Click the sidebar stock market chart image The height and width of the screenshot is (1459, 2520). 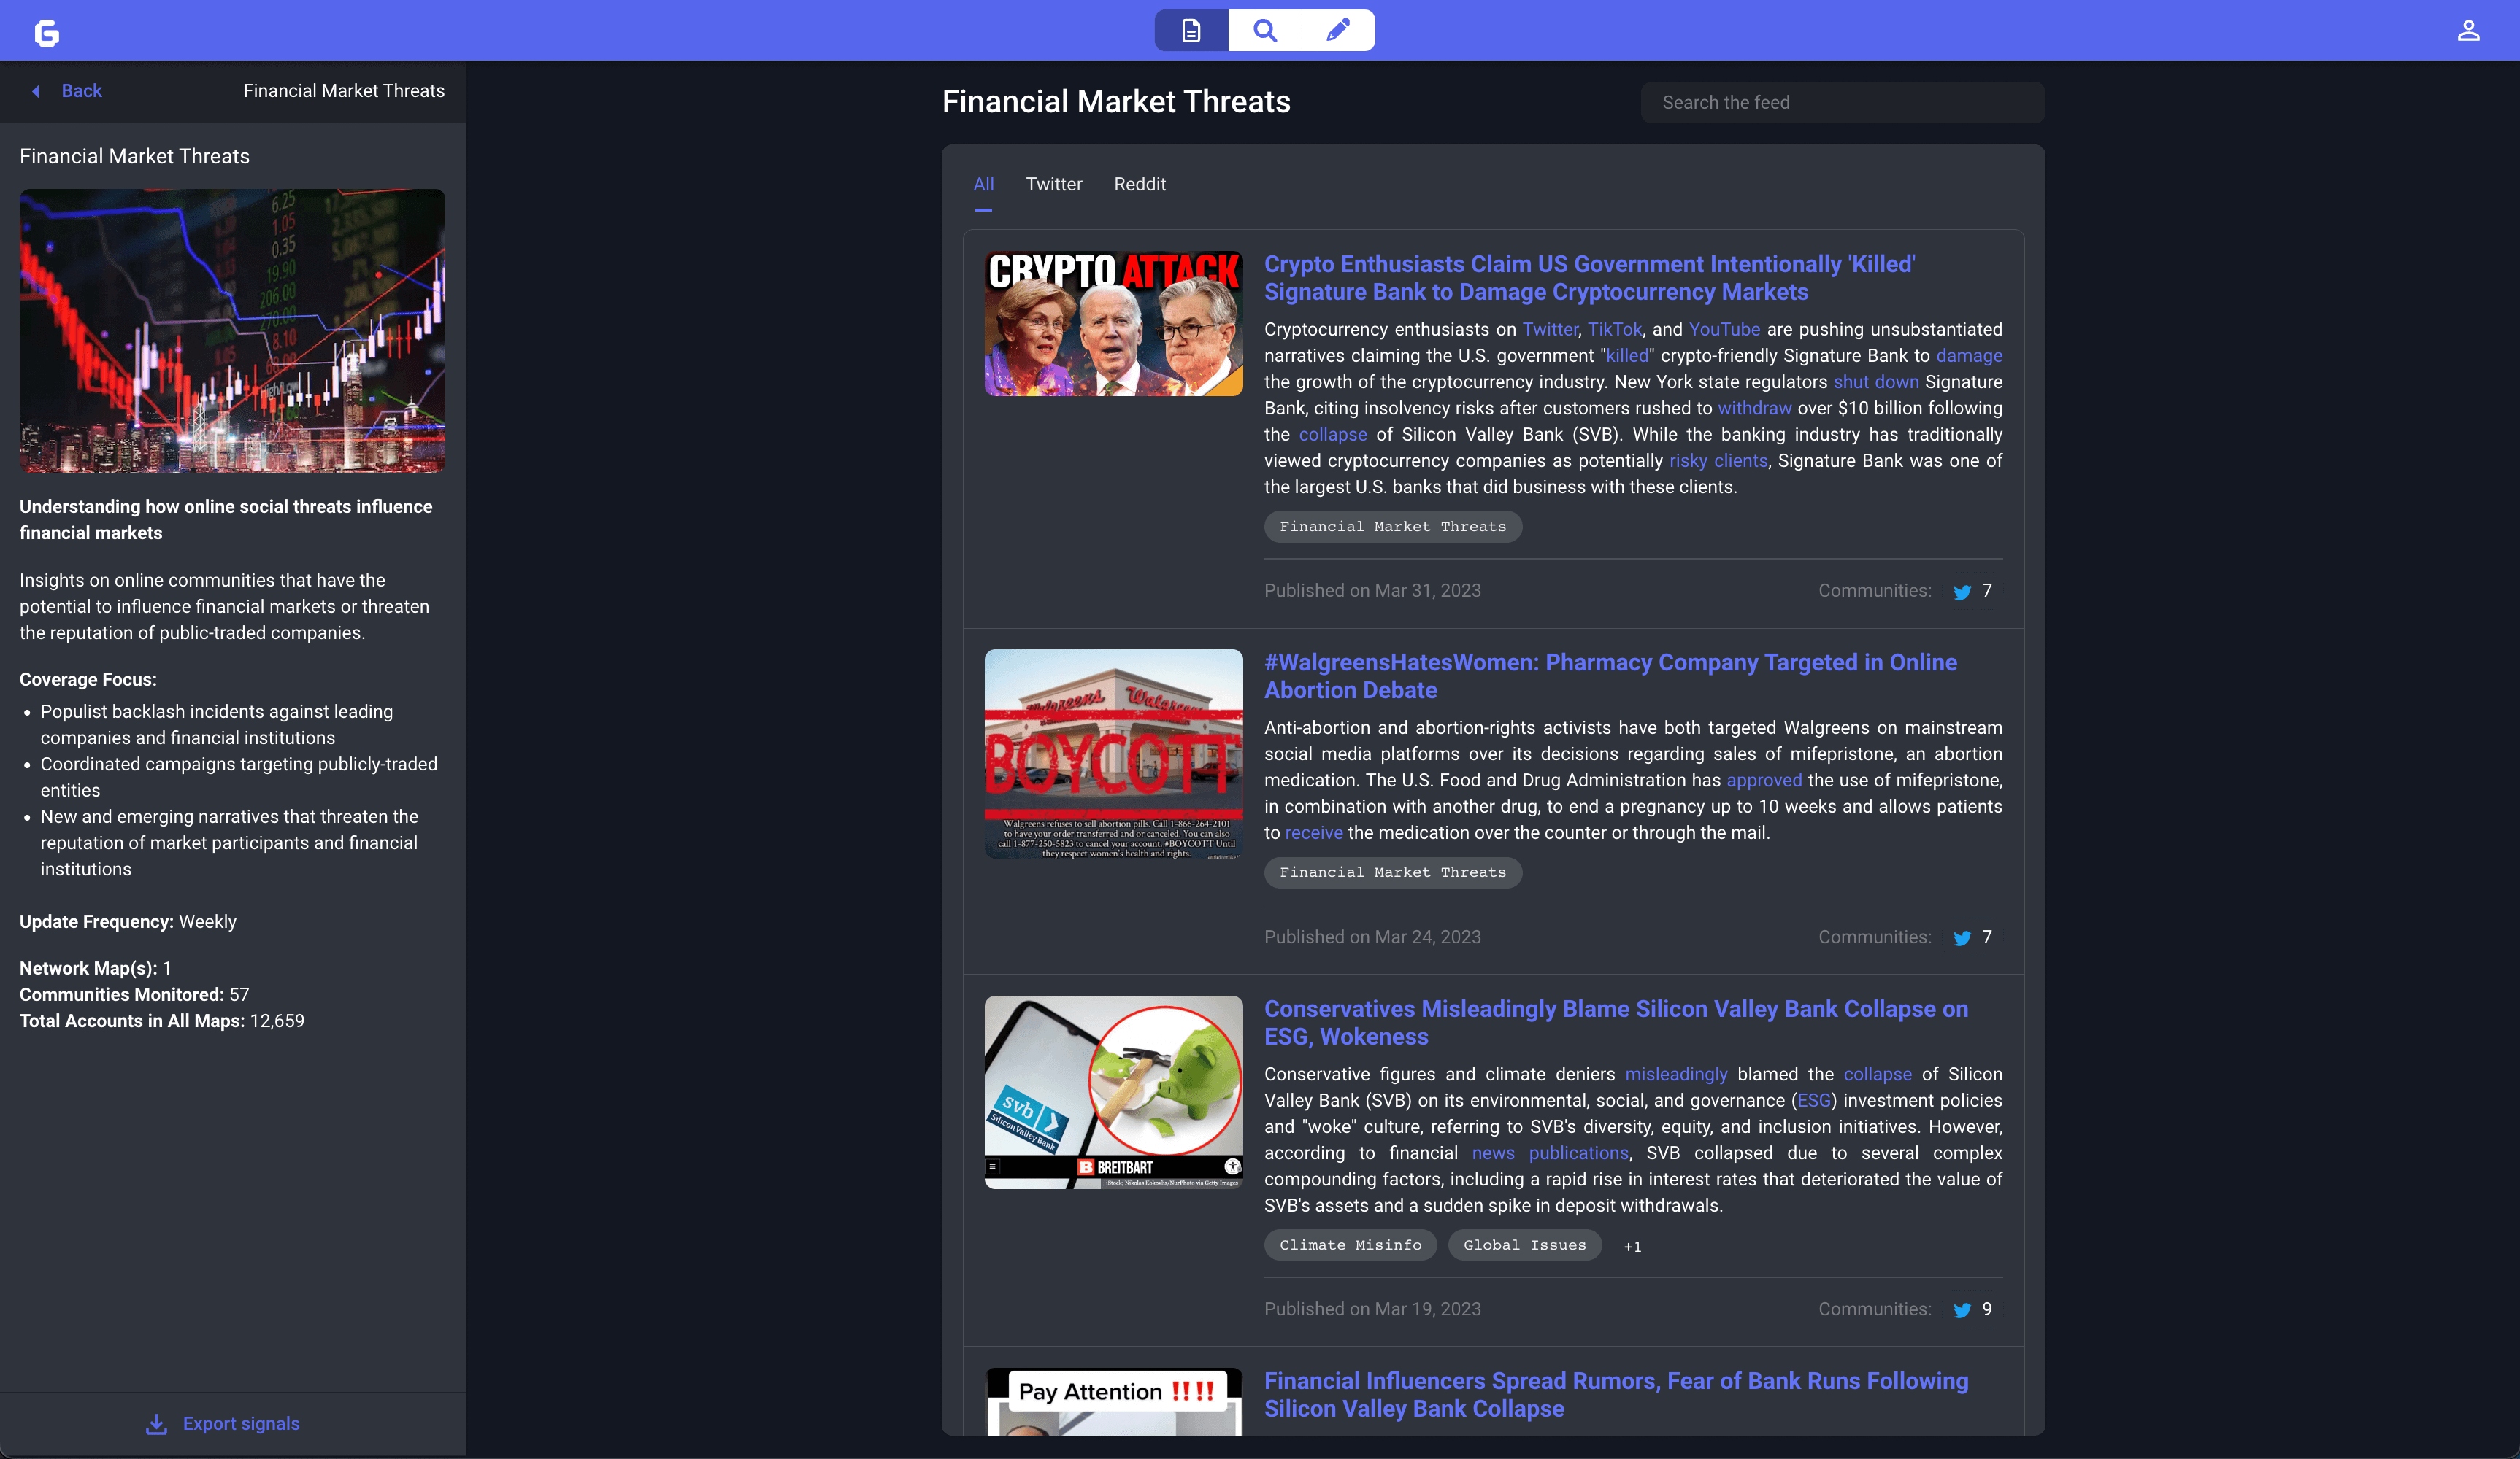(x=232, y=330)
